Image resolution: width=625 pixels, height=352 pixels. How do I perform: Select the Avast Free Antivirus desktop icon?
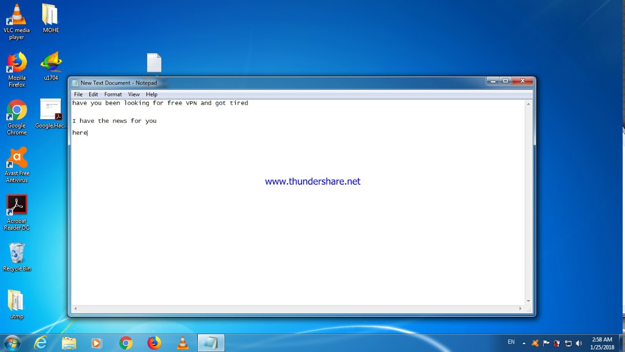17,165
